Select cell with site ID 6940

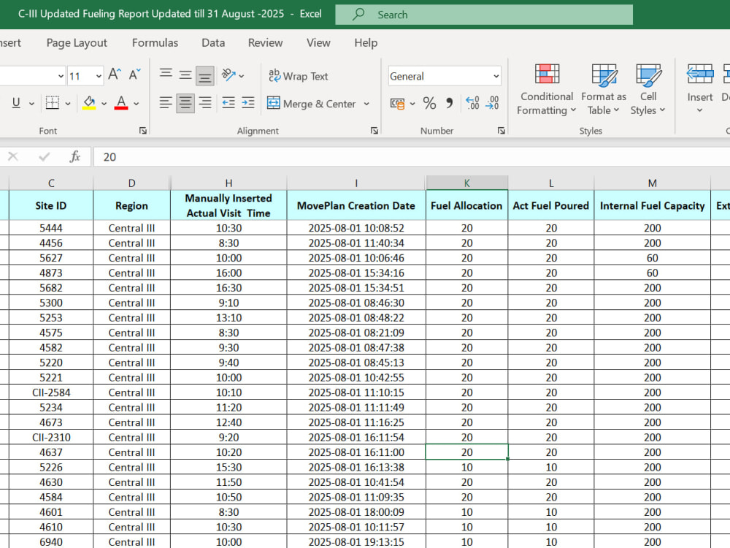(x=51, y=542)
